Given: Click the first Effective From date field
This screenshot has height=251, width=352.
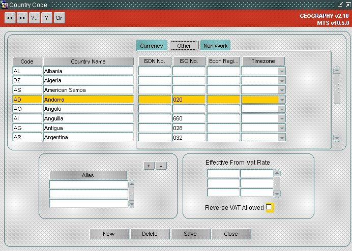Looking at the screenshot, I should (223, 173).
